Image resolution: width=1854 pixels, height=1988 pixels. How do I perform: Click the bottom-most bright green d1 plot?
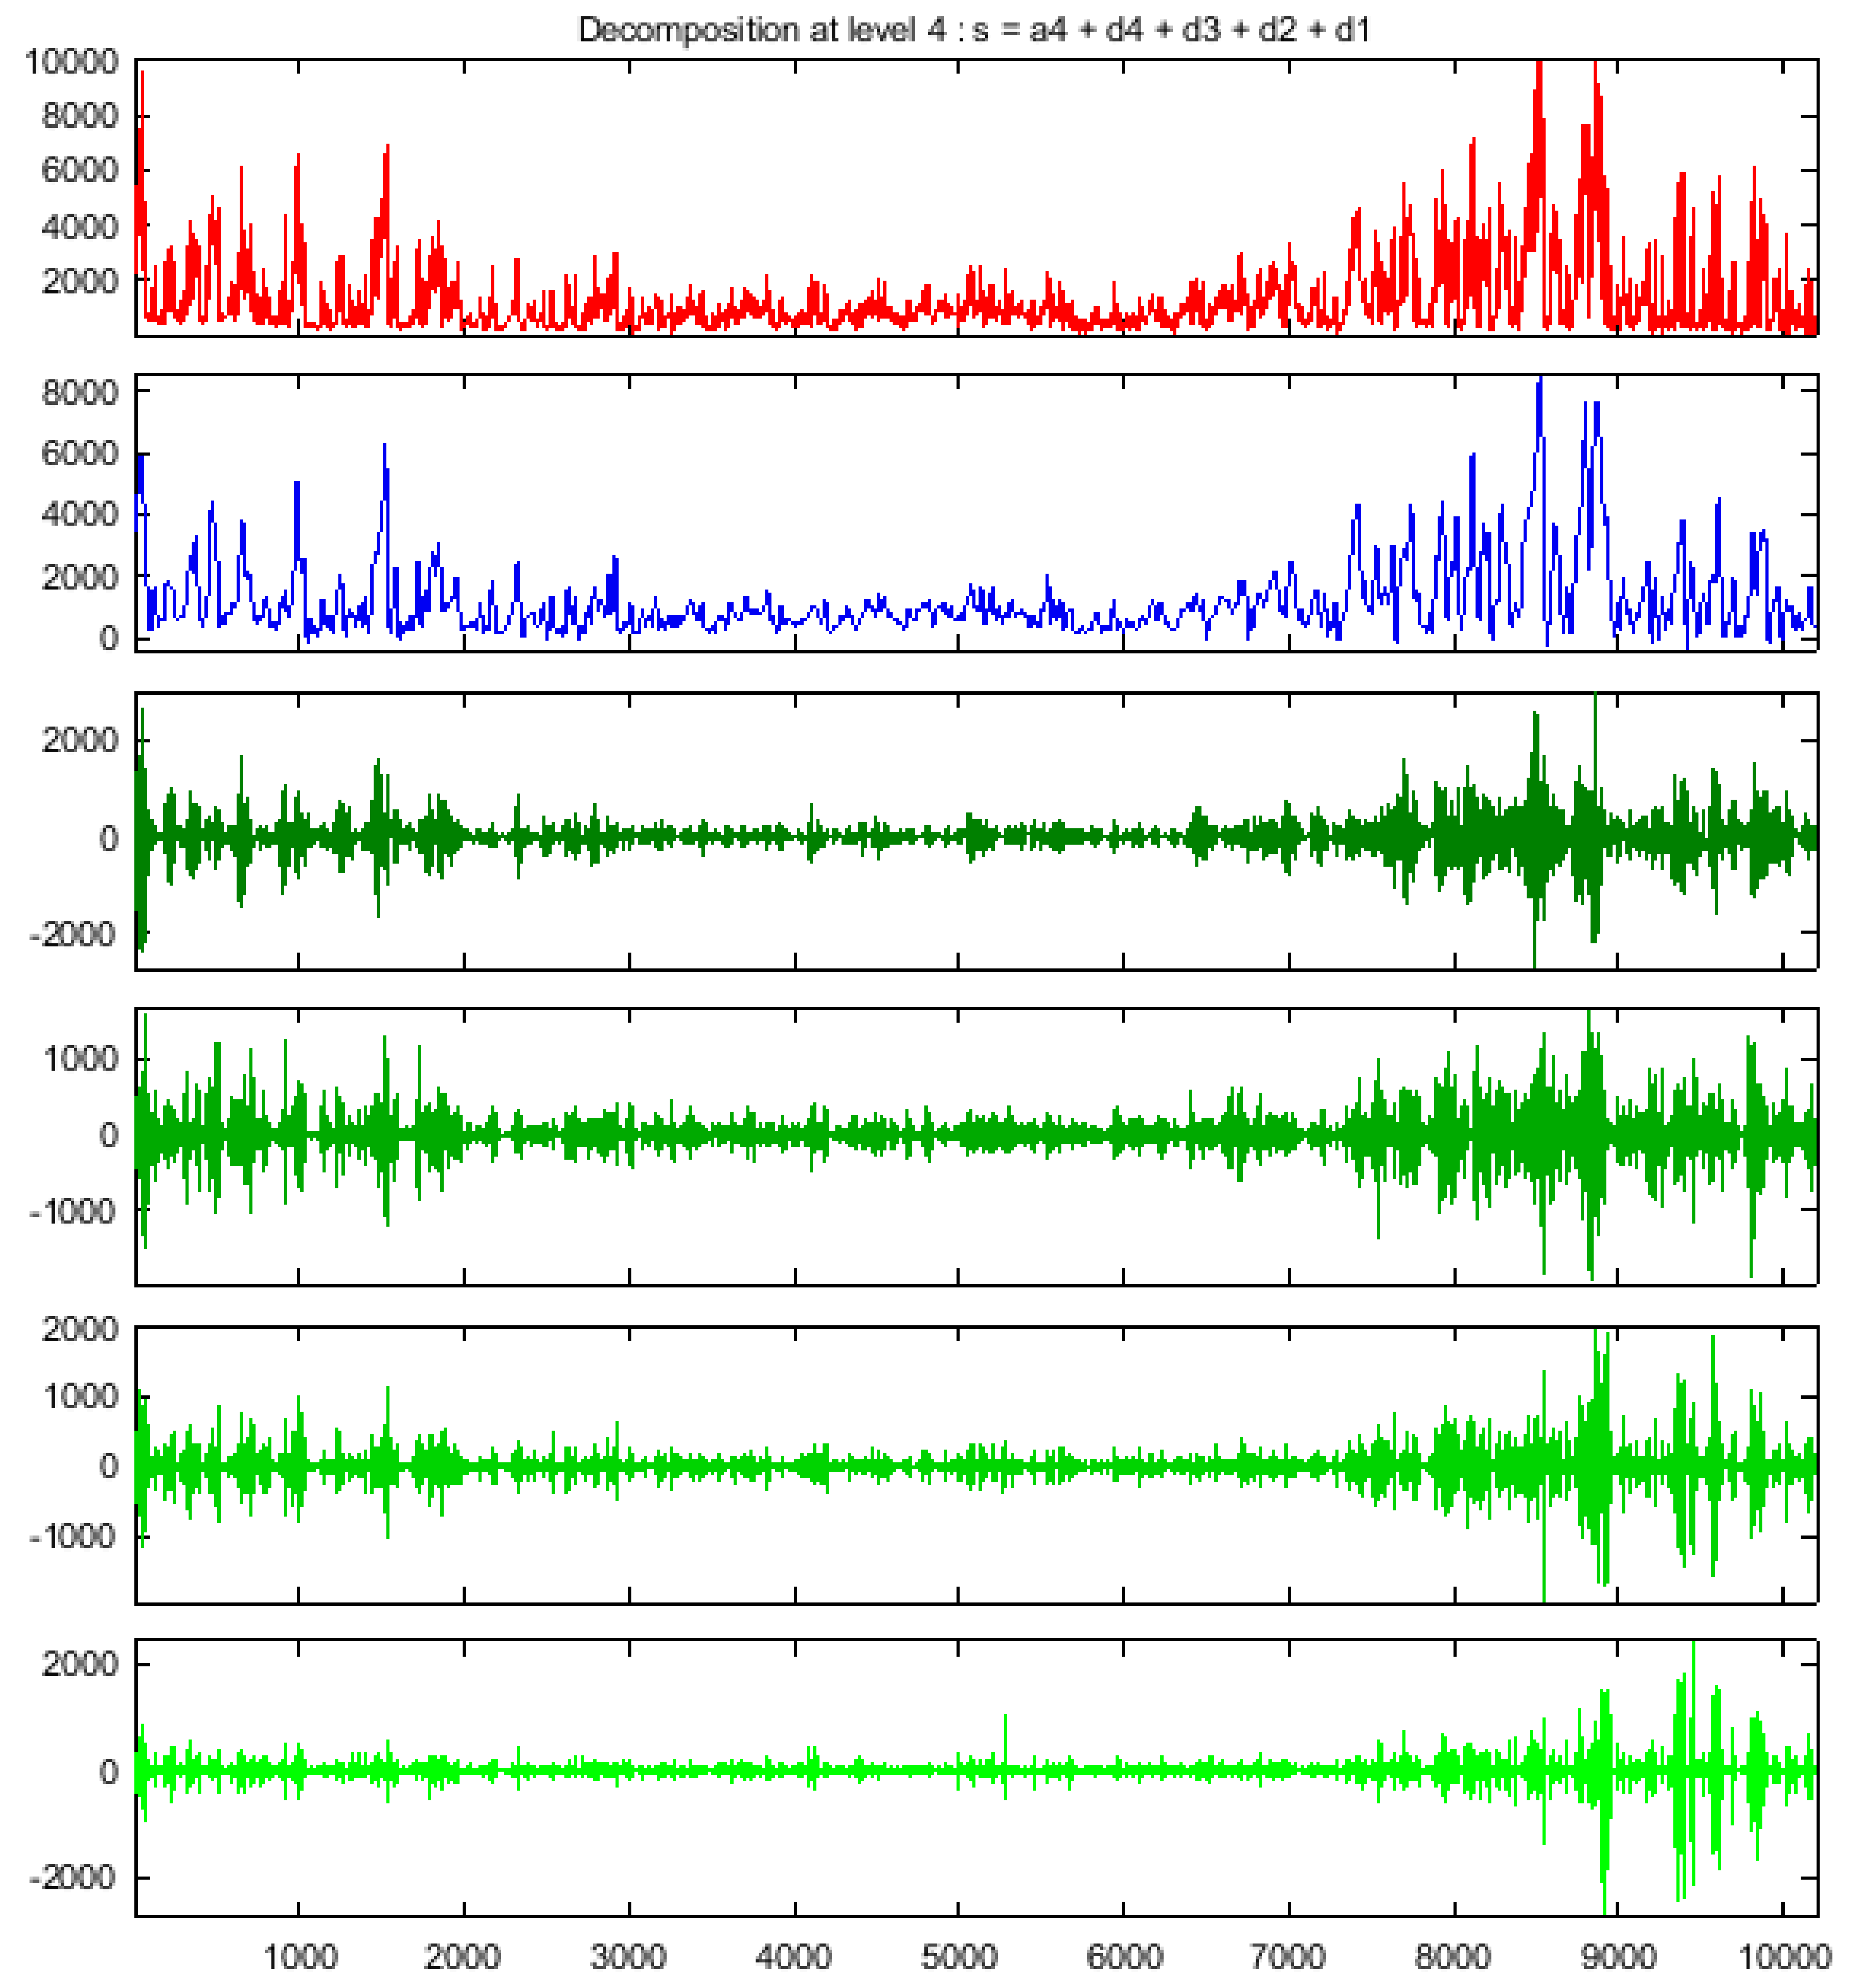(976, 1771)
